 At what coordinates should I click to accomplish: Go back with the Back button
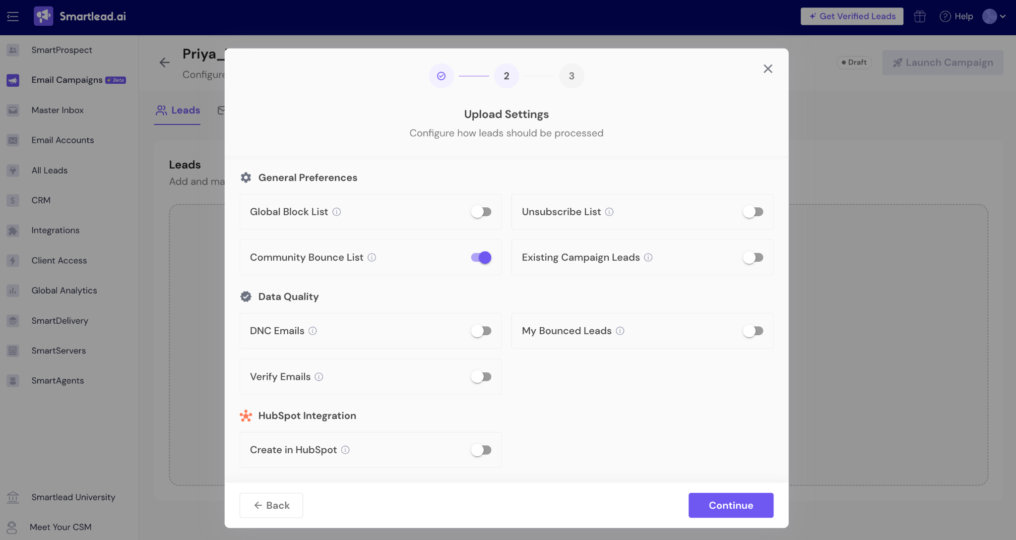pos(271,505)
